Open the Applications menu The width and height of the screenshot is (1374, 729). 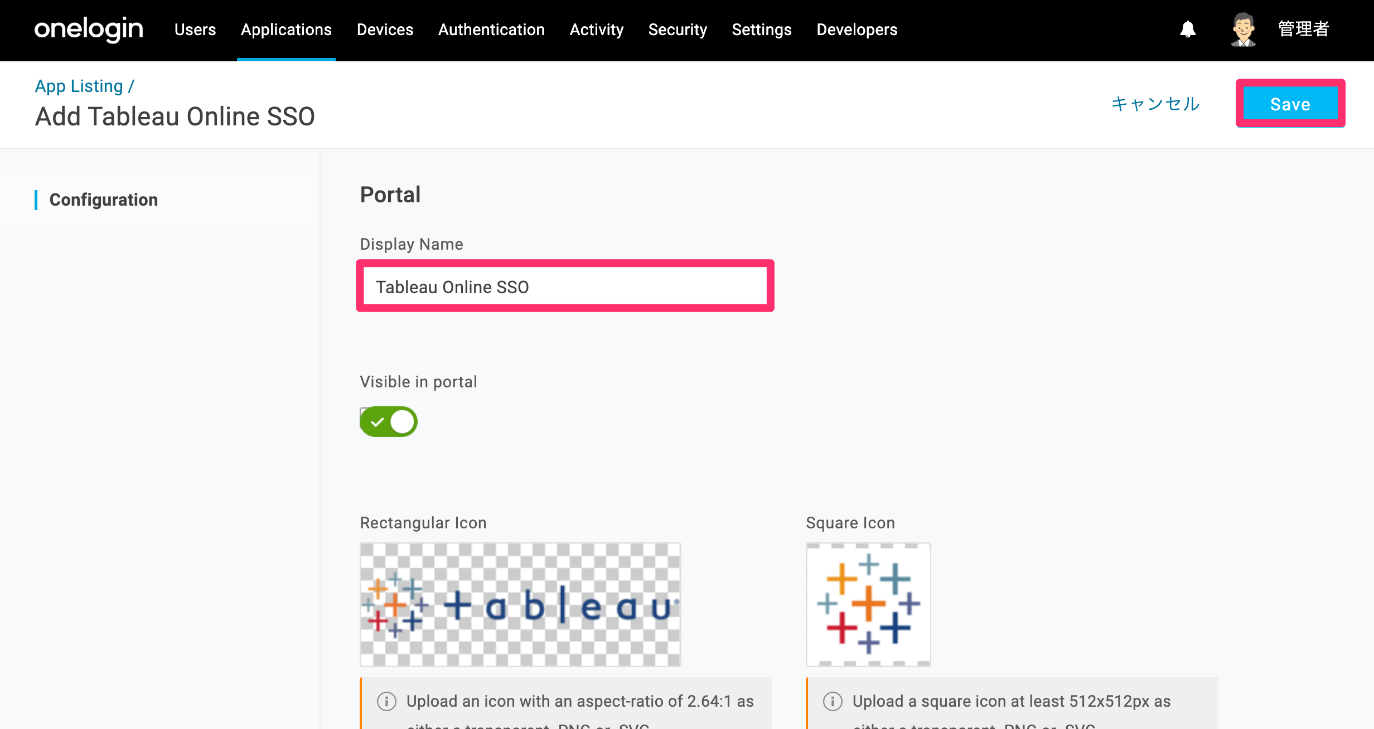coord(286,30)
